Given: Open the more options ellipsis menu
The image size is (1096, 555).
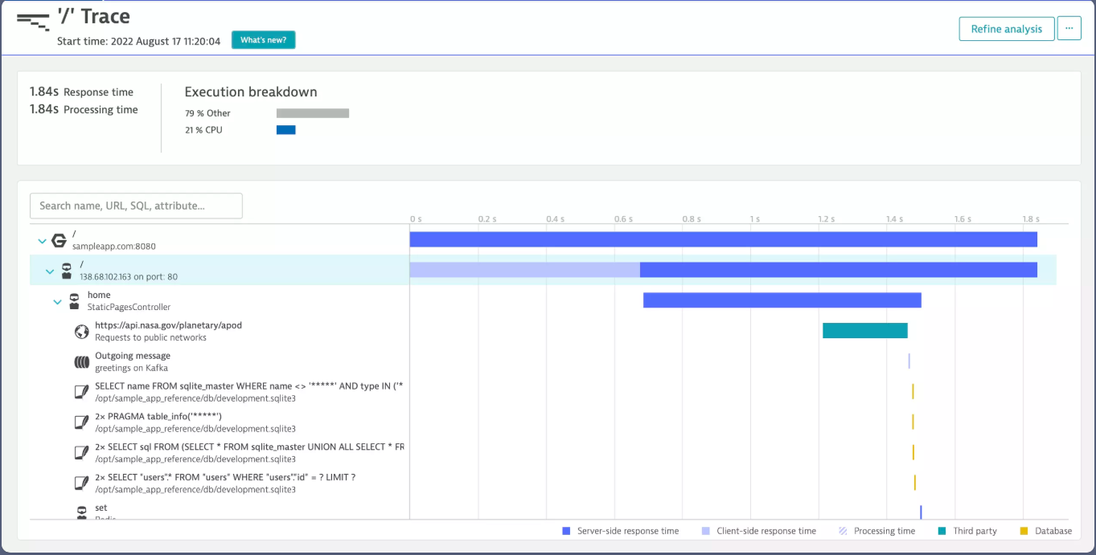Looking at the screenshot, I should point(1069,28).
